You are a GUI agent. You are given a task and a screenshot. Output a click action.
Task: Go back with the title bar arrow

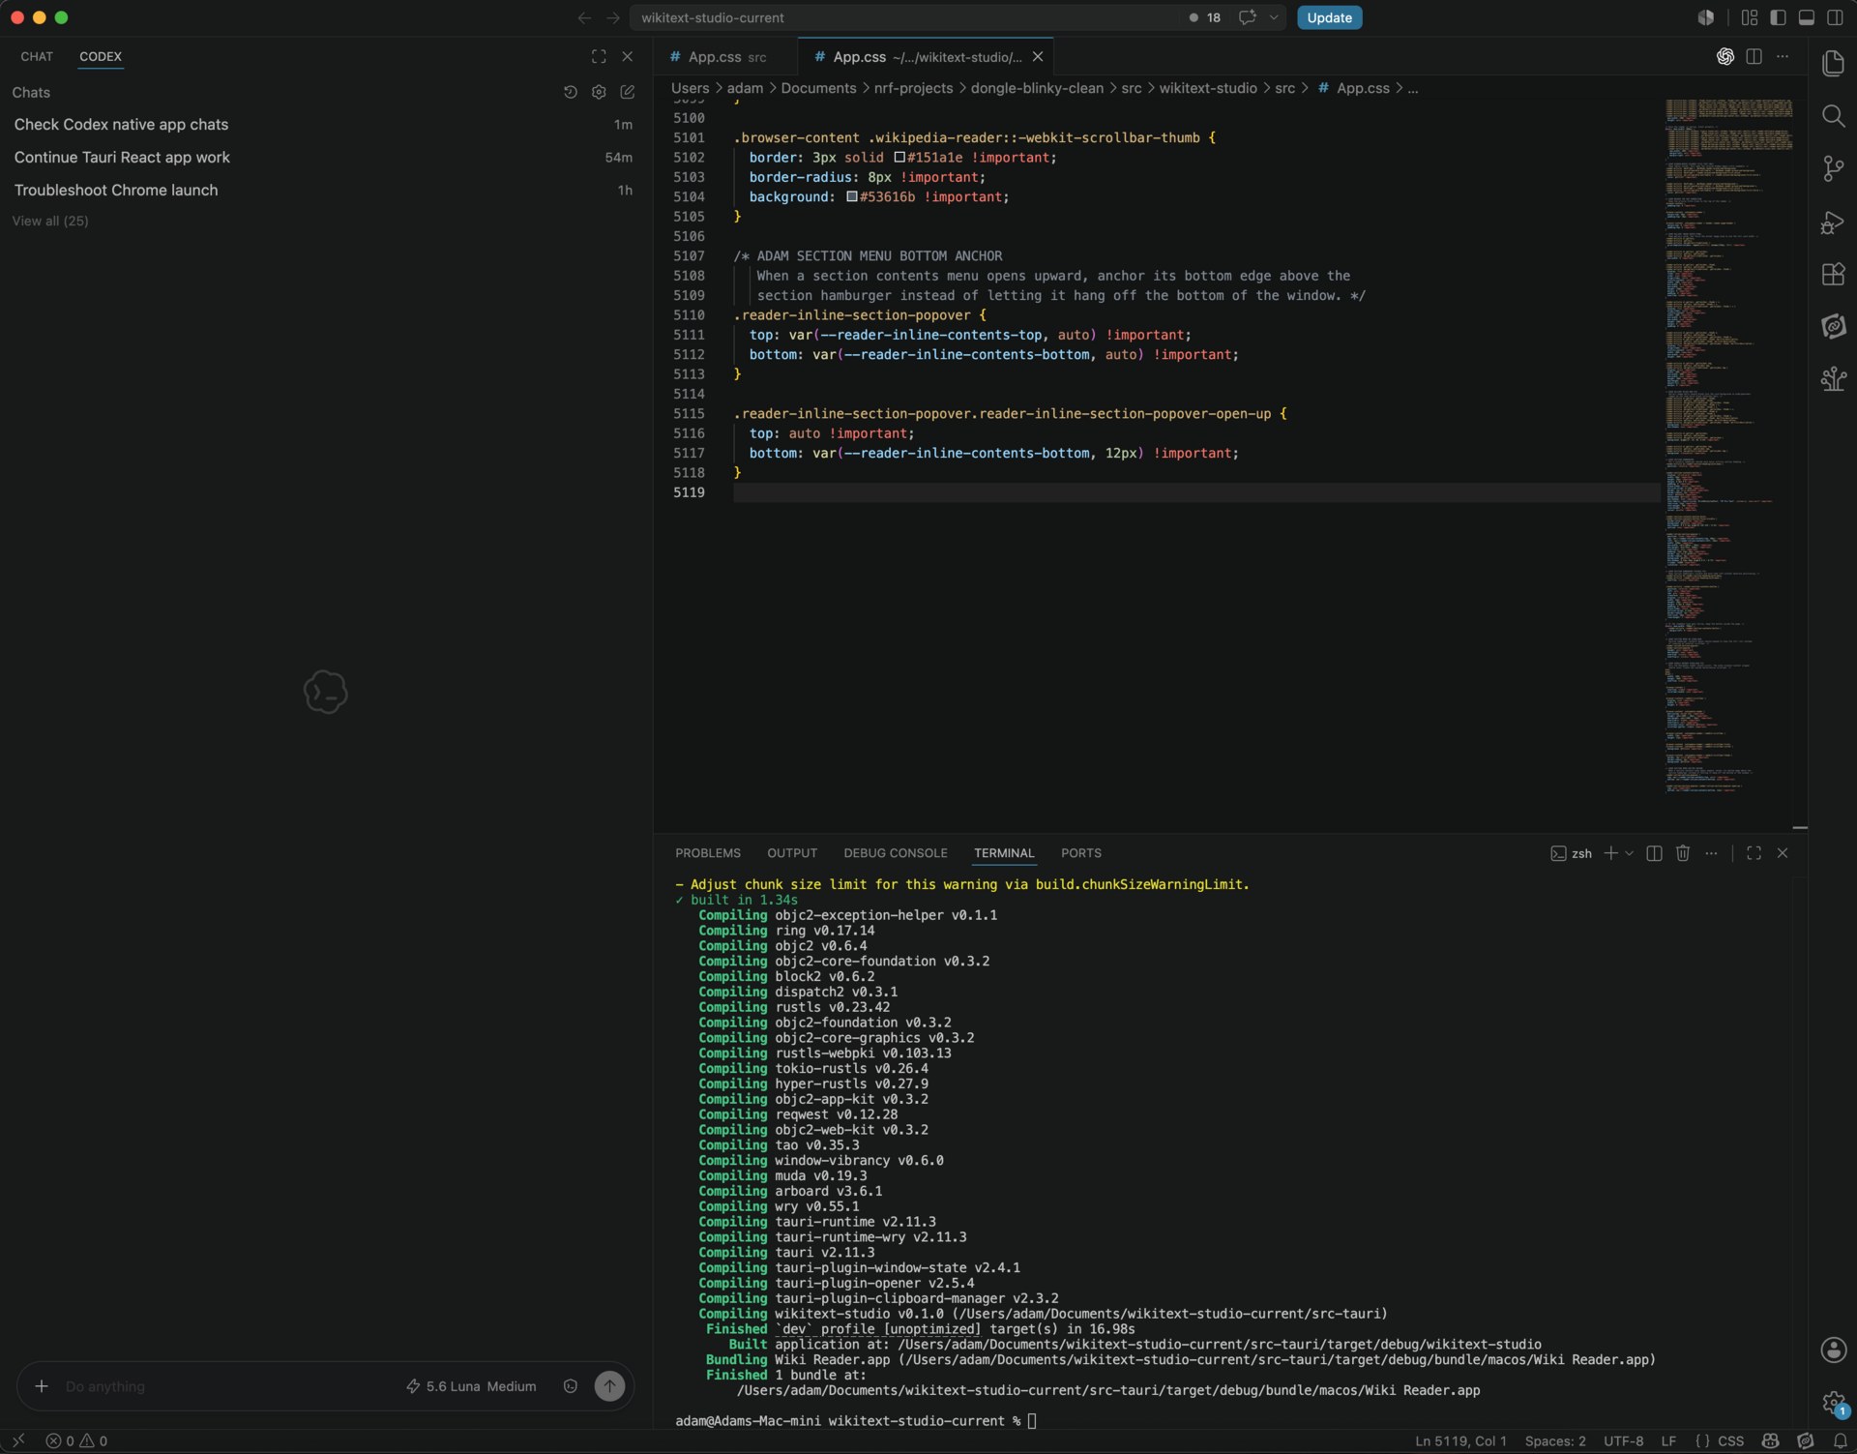[x=584, y=17]
